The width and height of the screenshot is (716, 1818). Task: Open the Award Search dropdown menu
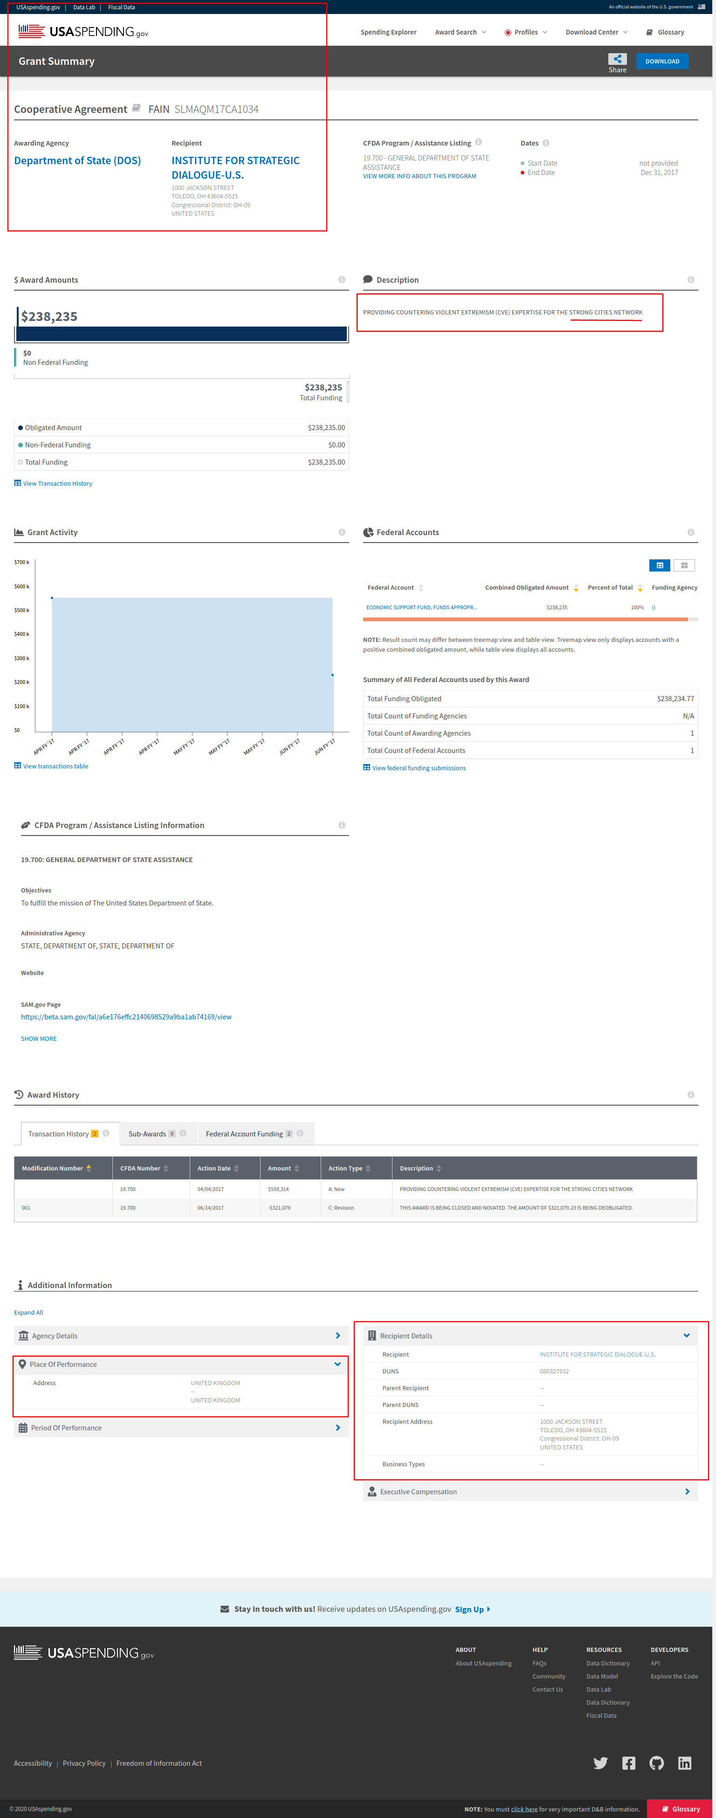click(x=461, y=33)
